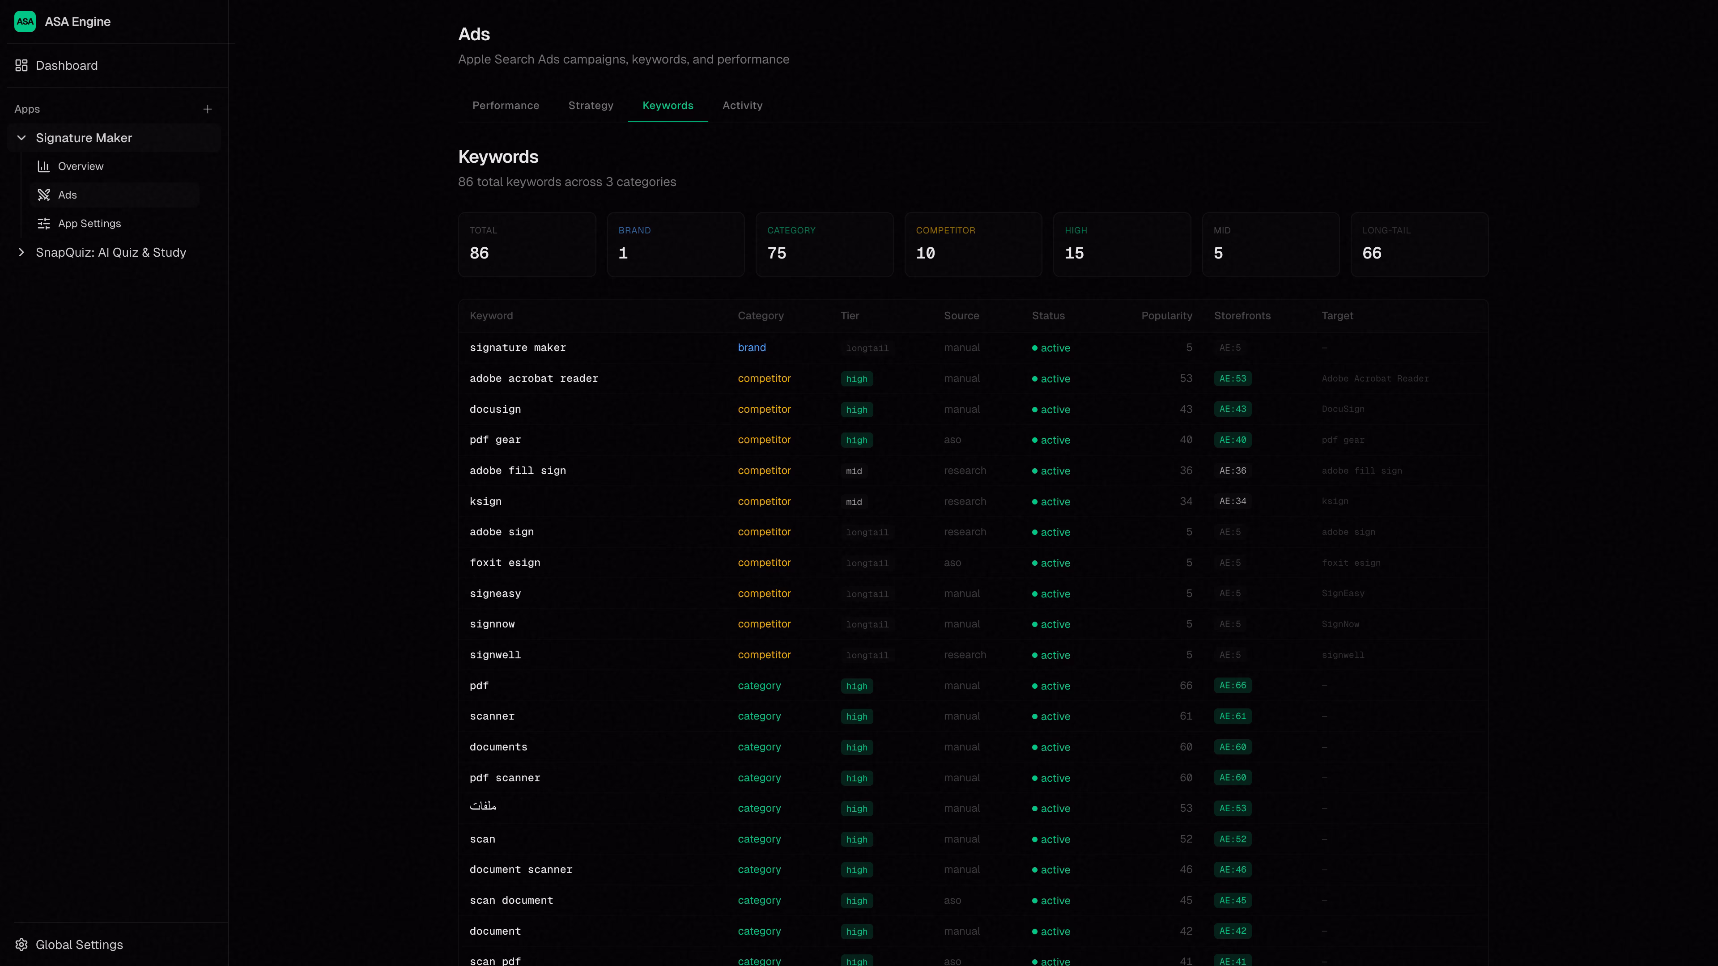Click the 'Adobe Acrobat Reader' target cell
This screenshot has height=966, width=1718.
pyautogui.click(x=1374, y=378)
